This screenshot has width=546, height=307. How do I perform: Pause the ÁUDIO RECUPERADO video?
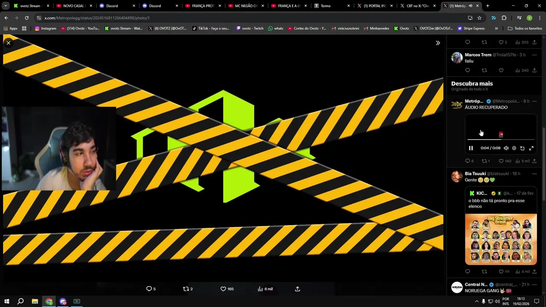point(471,148)
